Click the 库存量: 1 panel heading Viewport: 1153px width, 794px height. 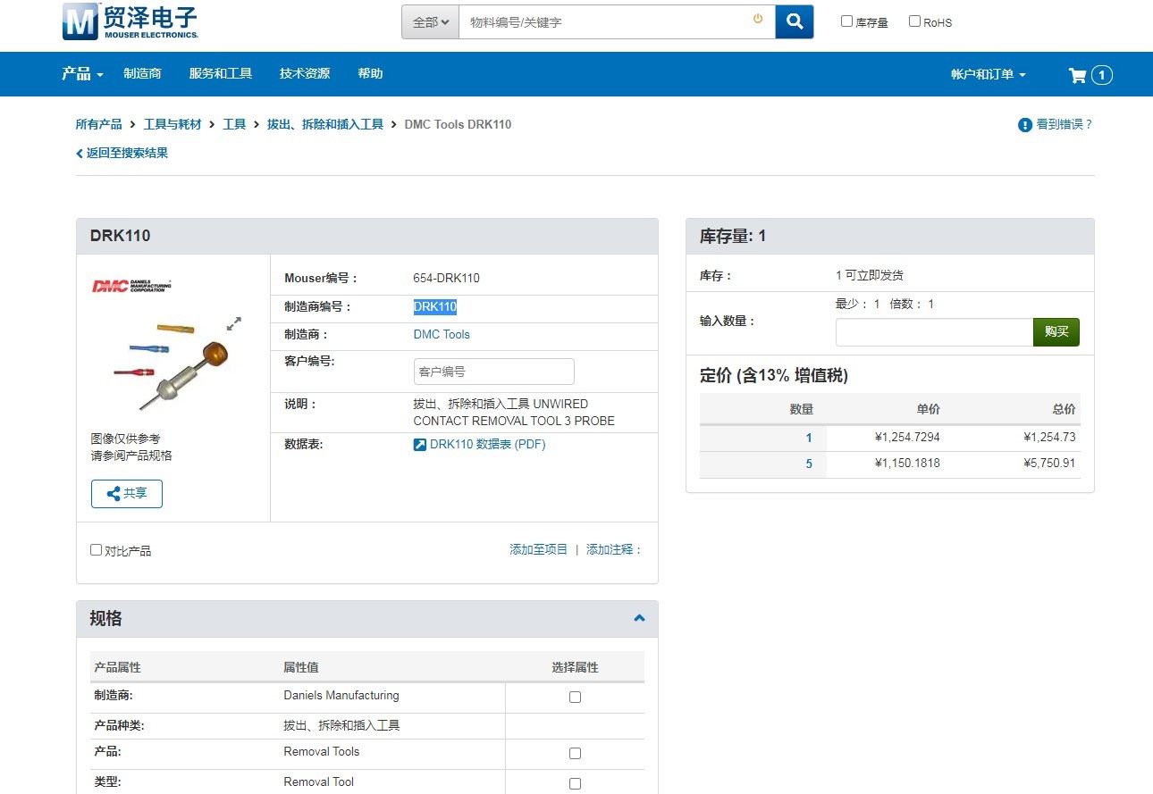click(733, 237)
